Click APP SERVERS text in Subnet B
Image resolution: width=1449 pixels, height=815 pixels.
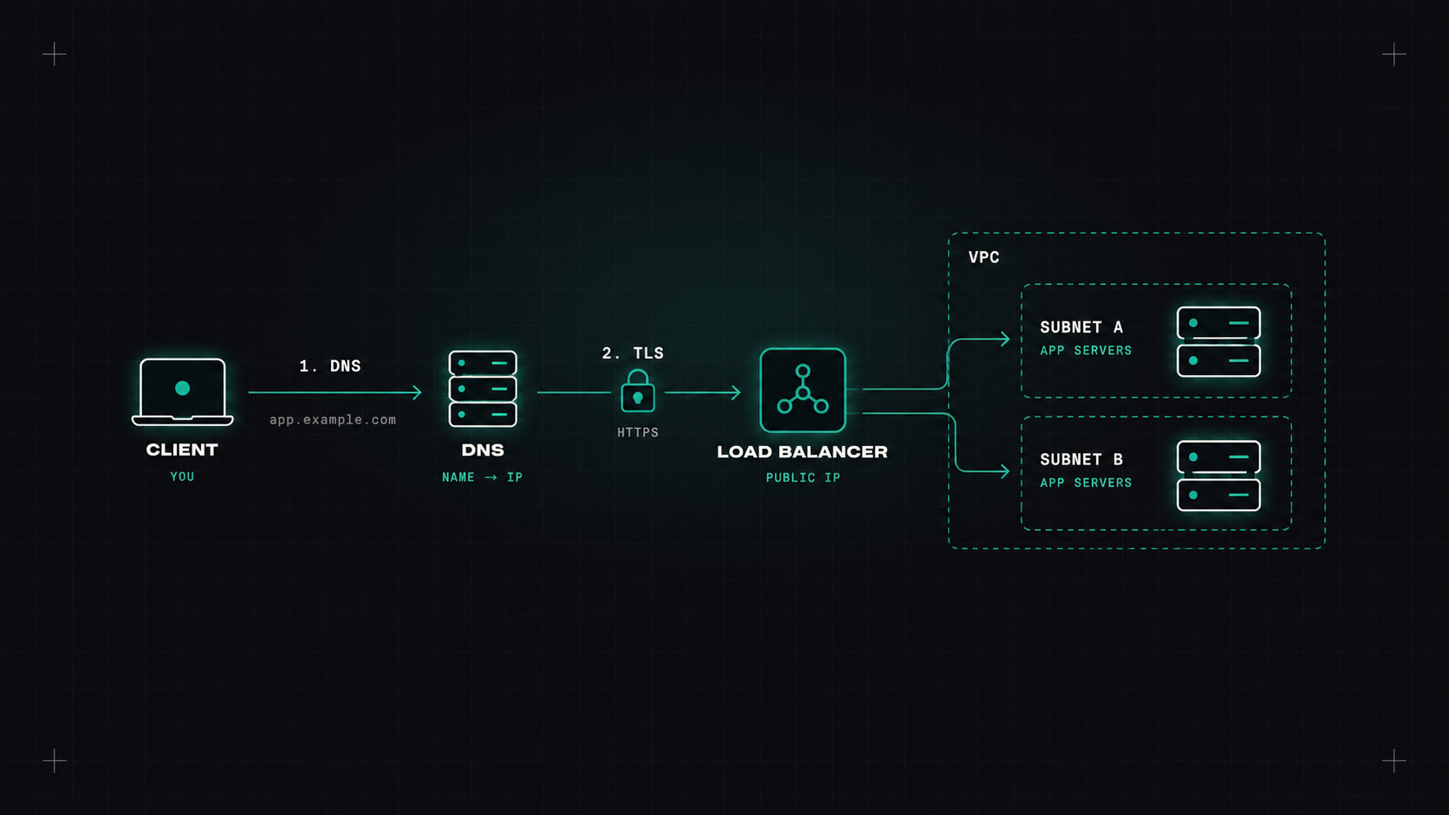coord(1086,483)
